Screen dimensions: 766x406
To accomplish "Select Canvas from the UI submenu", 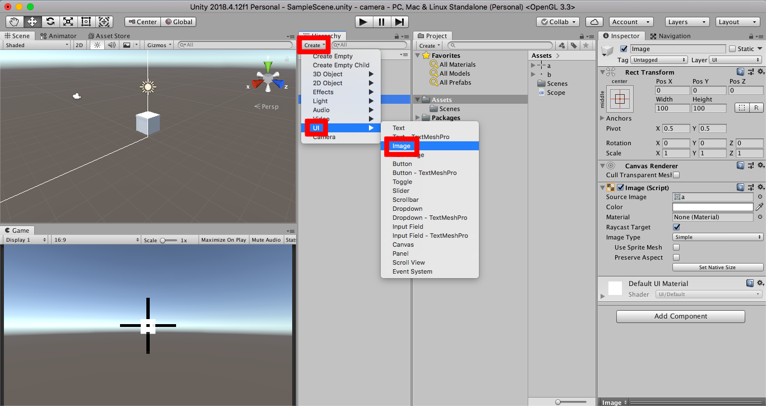I will point(430,244).
